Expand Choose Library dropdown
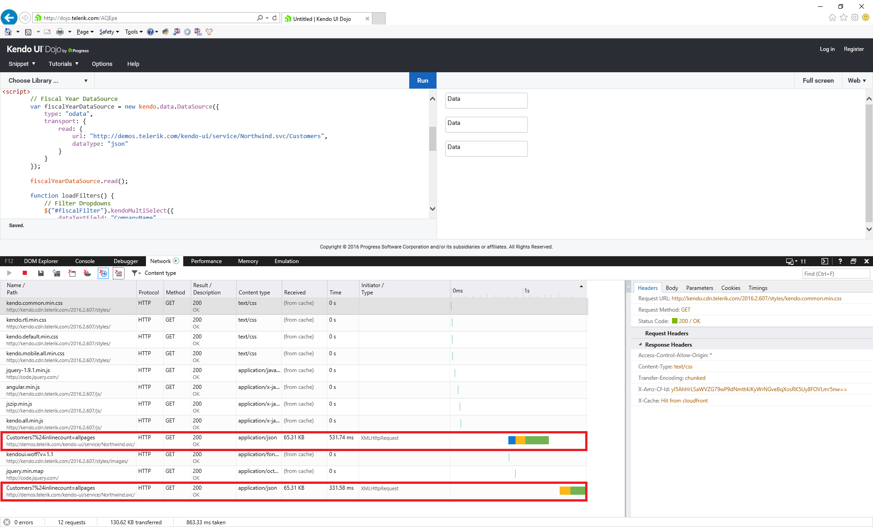The image size is (873, 527). pyautogui.click(x=48, y=81)
